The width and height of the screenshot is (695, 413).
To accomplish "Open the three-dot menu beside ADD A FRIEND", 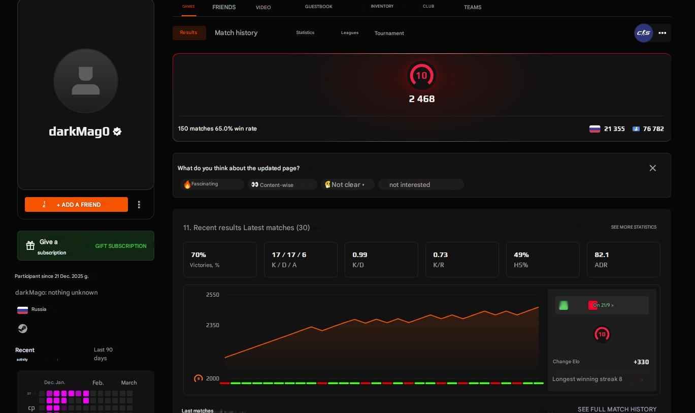I will click(x=139, y=204).
